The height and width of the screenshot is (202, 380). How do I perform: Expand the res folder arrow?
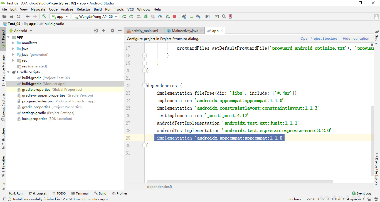(x=13, y=60)
